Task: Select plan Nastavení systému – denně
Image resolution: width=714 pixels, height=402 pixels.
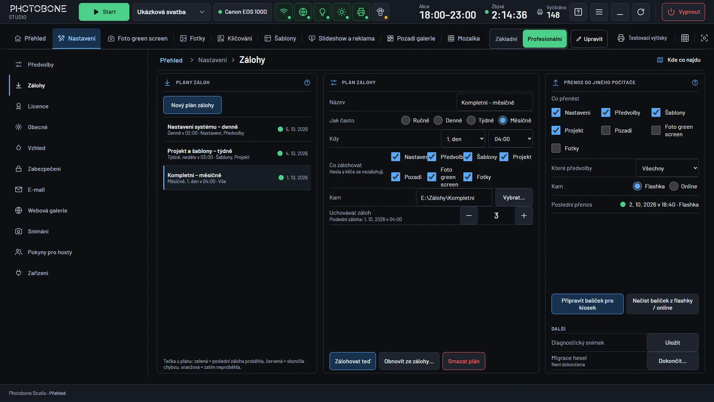Action: [x=237, y=130]
